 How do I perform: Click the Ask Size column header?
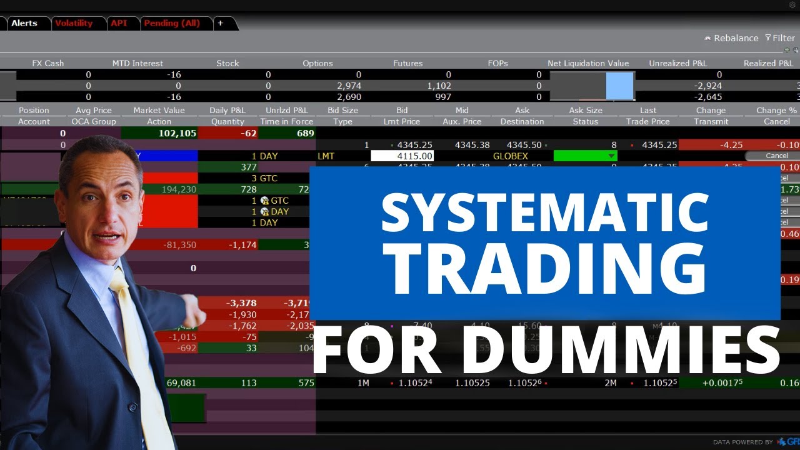tap(586, 111)
